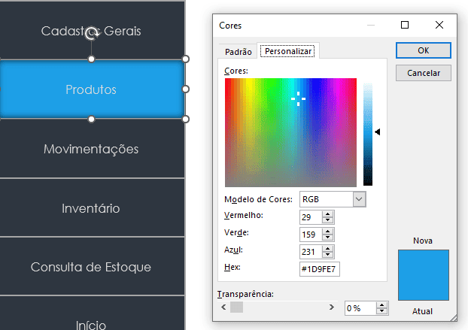Select the Personalizar tab
This screenshot has width=468, height=330.
point(289,51)
